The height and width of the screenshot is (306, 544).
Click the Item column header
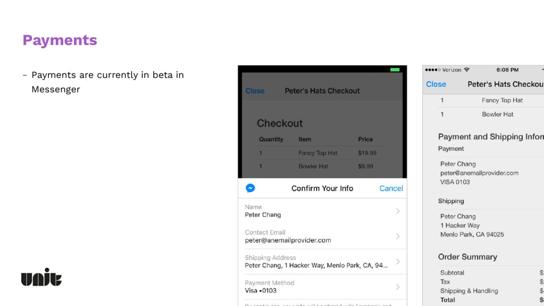[304, 139]
